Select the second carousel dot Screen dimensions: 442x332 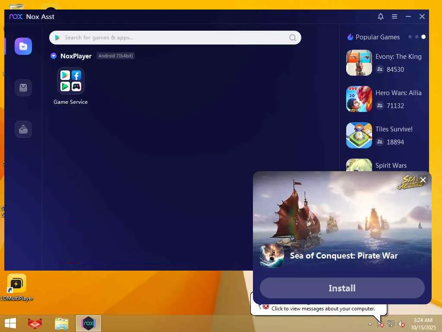tap(417, 37)
